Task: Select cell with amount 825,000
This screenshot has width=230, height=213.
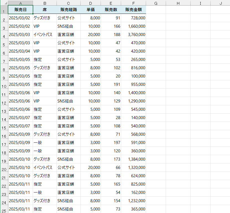Action: pos(134,184)
